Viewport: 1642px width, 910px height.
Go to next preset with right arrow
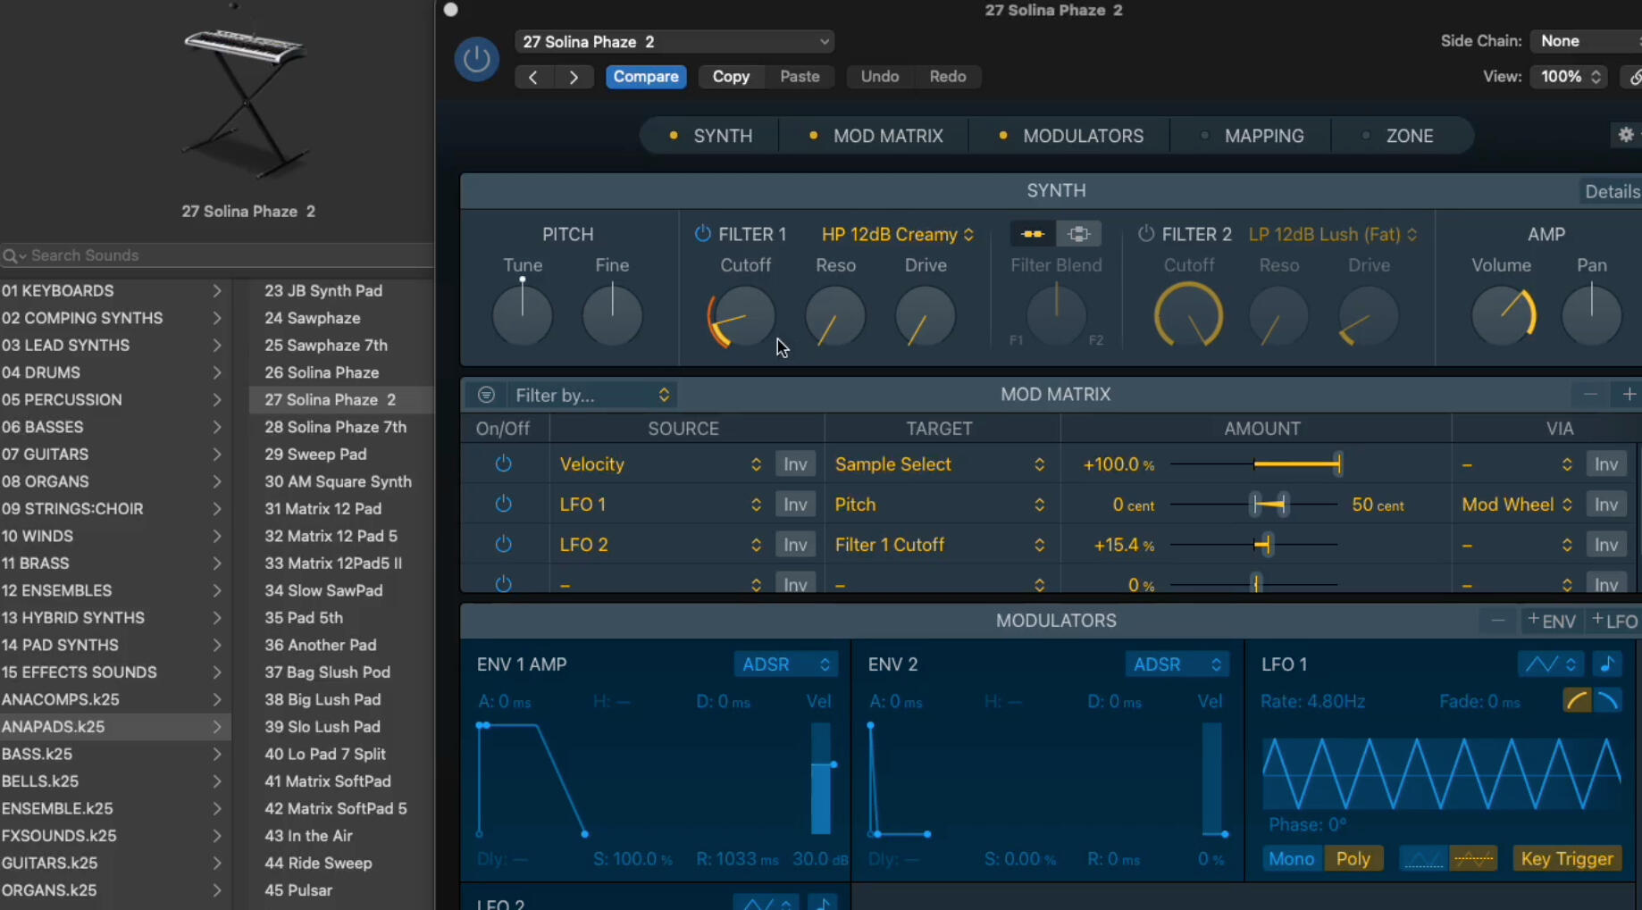pos(574,77)
